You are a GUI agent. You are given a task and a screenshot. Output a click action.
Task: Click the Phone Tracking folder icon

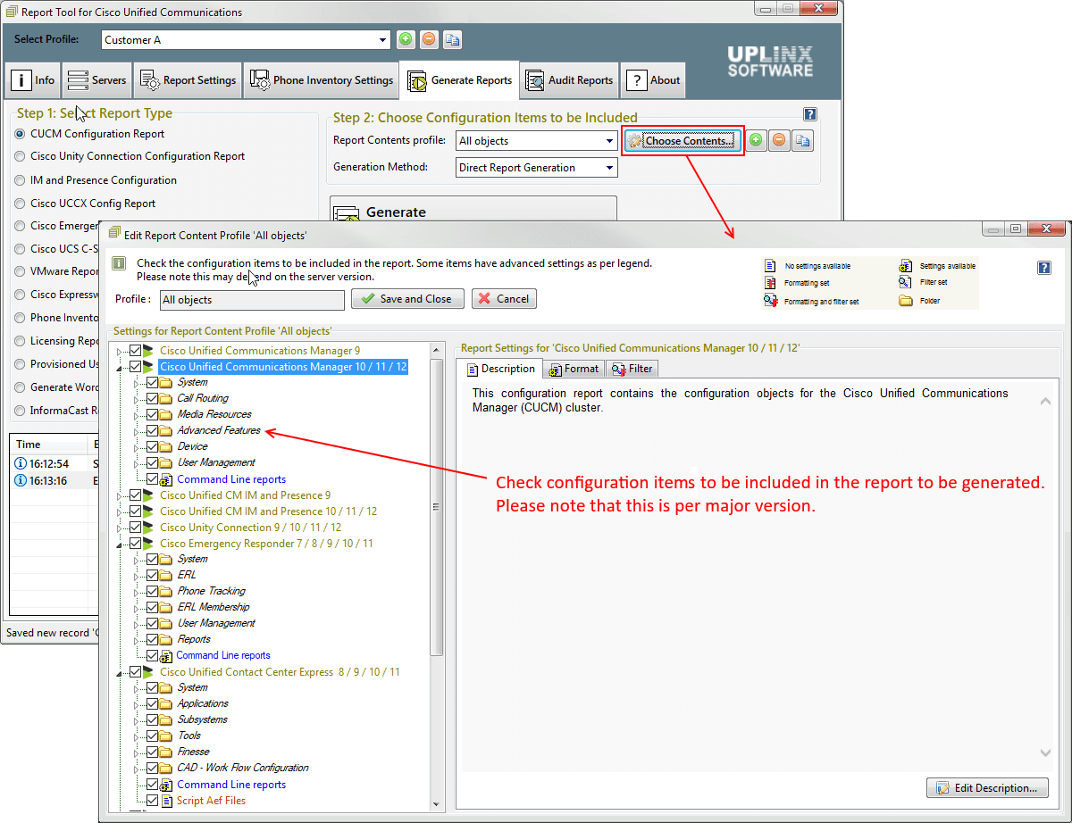165,591
